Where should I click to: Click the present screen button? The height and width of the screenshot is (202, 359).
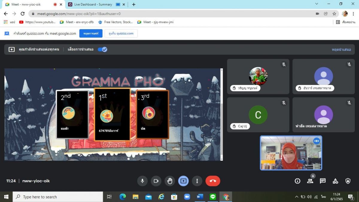[x=183, y=181]
